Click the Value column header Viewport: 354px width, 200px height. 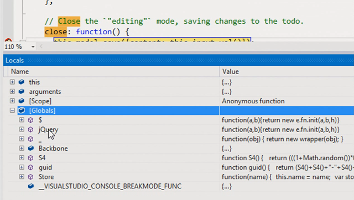coord(287,72)
